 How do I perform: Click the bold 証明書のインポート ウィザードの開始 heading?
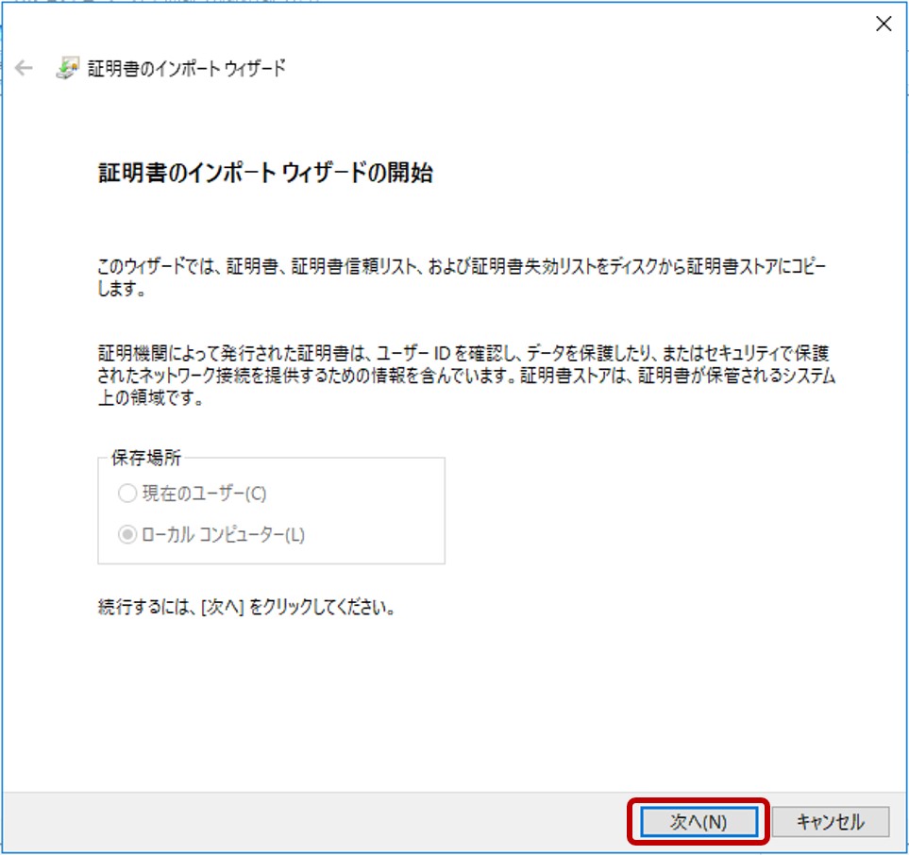click(x=265, y=174)
